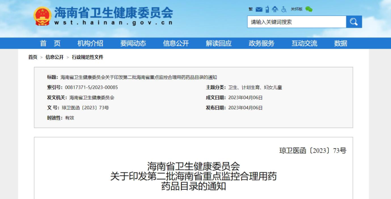Switch to traditional Chinese with 繁
The width and height of the screenshot is (391, 199).
click(251, 9)
